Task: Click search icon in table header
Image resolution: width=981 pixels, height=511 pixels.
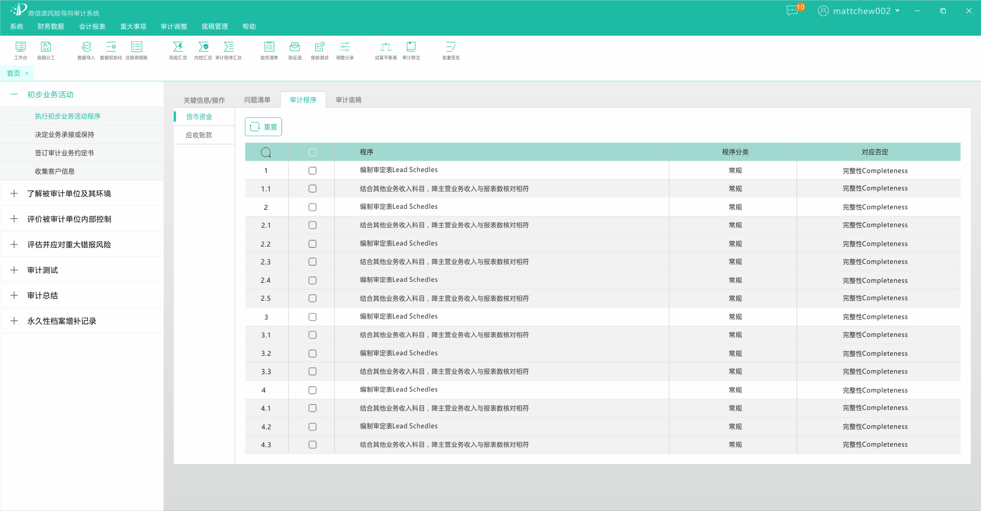Action: pyautogui.click(x=266, y=152)
